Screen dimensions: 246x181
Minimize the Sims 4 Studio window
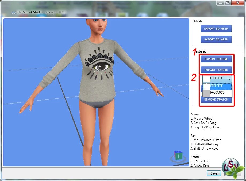coord(220,3)
